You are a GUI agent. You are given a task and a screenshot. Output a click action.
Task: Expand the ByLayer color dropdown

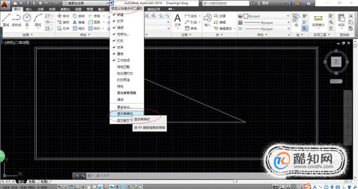pyautogui.click(x=264, y=16)
